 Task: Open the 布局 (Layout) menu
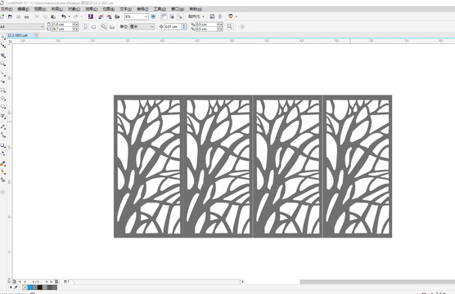pyautogui.click(x=57, y=9)
